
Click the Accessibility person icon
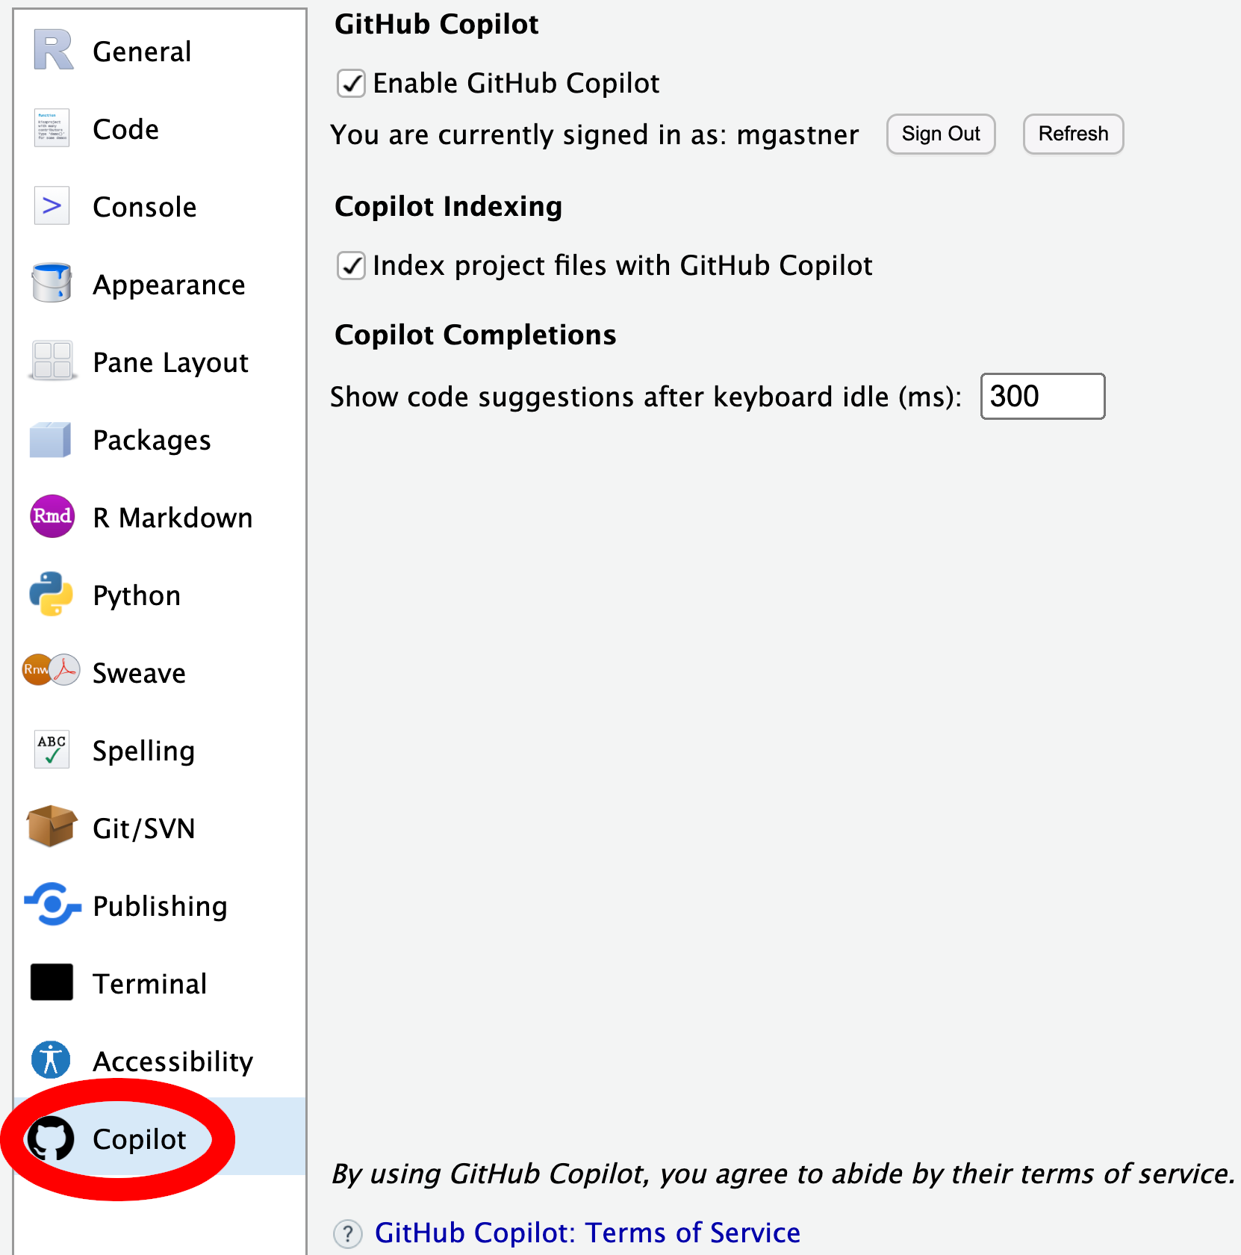pos(51,1059)
